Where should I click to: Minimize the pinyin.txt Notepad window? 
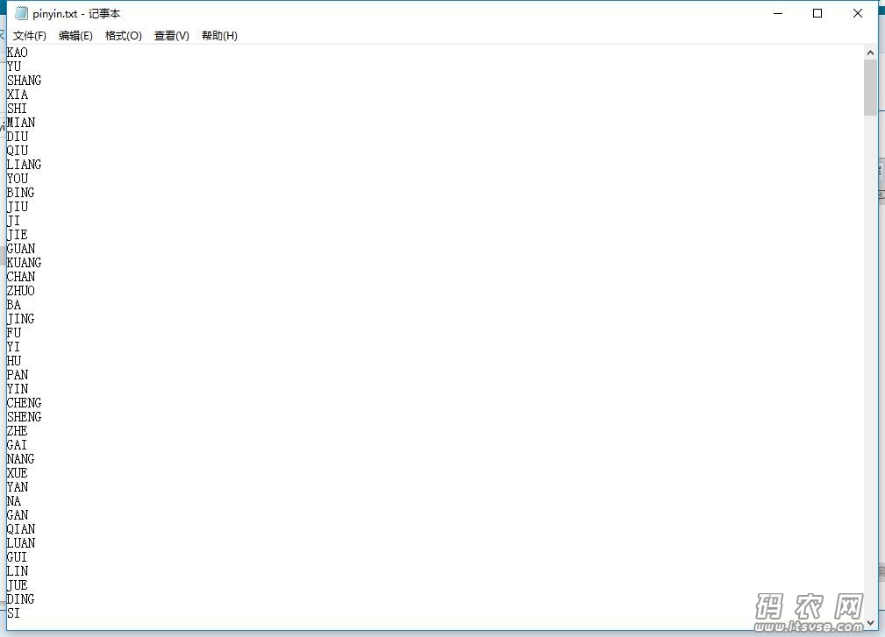(x=778, y=13)
